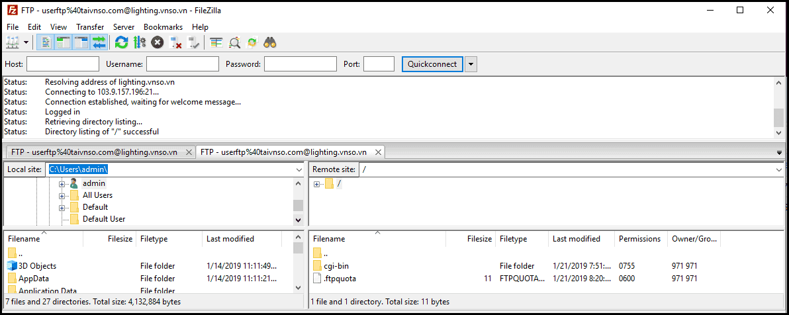The height and width of the screenshot is (315, 789).
Task: Refresh the file and folder lists
Action: pos(121,43)
